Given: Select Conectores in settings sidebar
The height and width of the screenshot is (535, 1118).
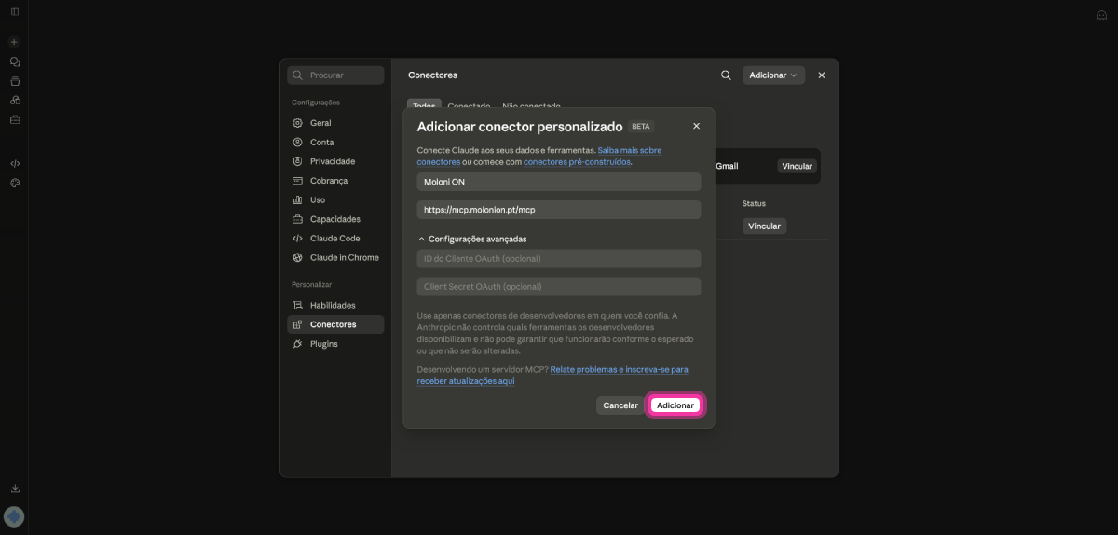Looking at the screenshot, I should pyautogui.click(x=335, y=324).
